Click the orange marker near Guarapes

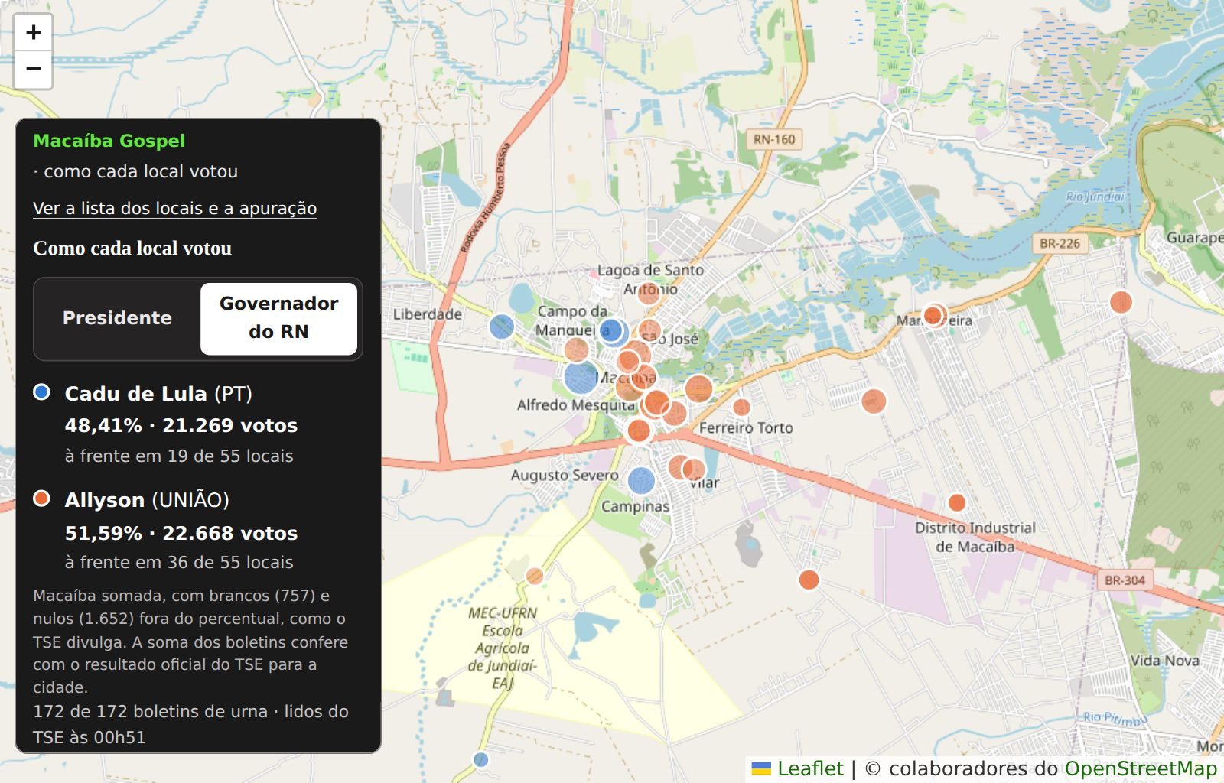tap(1121, 302)
